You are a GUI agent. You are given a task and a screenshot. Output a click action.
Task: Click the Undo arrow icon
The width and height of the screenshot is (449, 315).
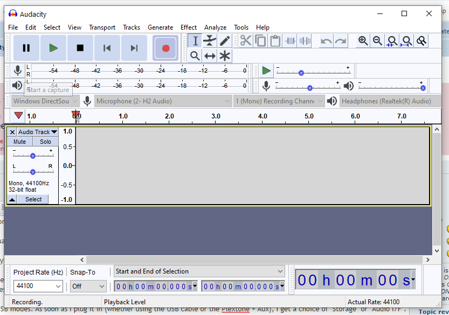pos(326,40)
